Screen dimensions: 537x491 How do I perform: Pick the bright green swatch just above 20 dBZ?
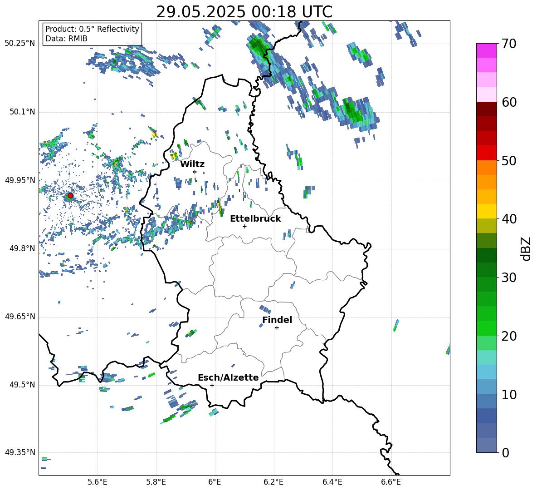point(487,328)
